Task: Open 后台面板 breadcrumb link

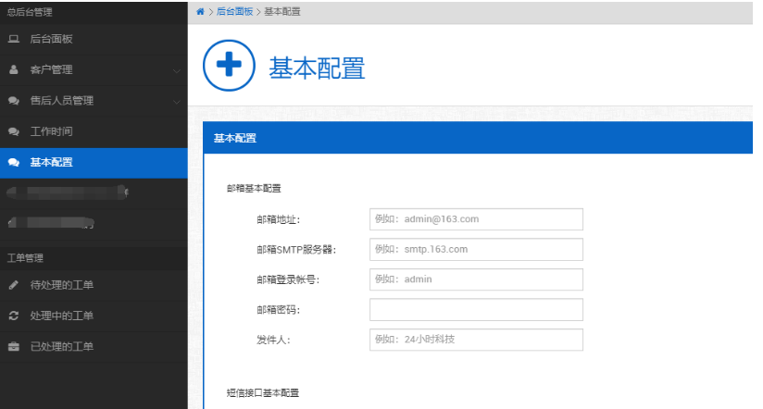Action: tap(234, 12)
